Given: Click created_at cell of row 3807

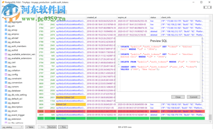Looking at the screenshot, I should (x=102, y=108).
